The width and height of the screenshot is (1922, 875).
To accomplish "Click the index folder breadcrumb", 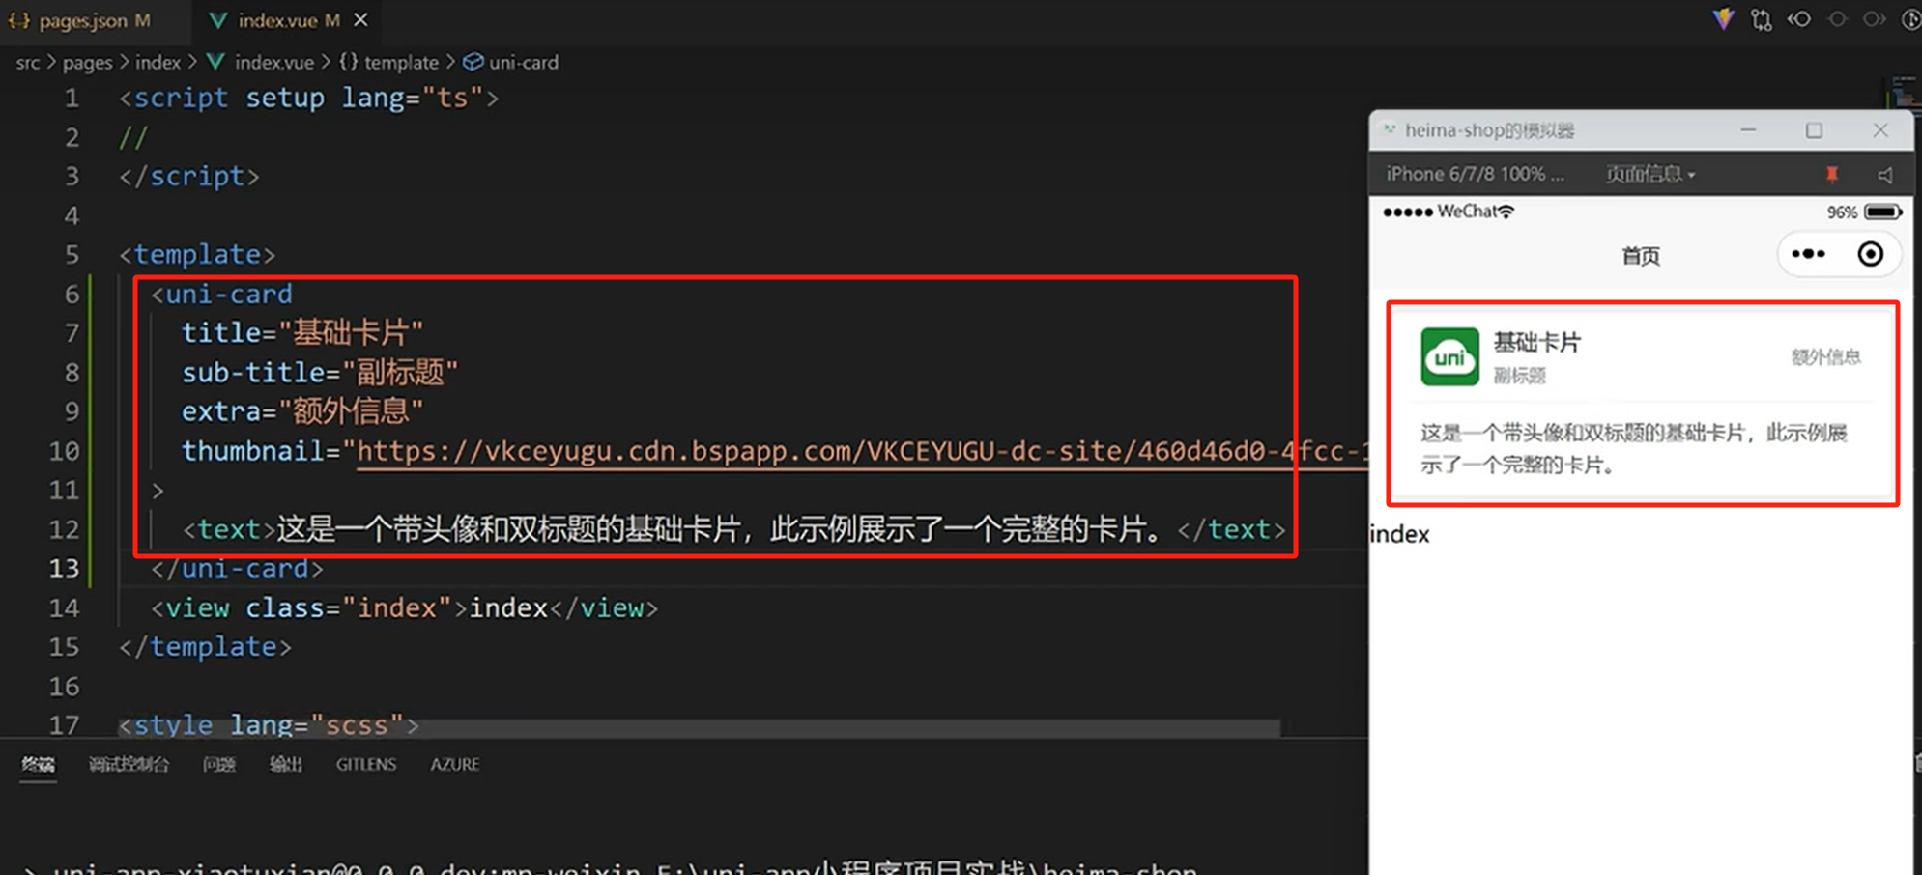I will [x=158, y=62].
